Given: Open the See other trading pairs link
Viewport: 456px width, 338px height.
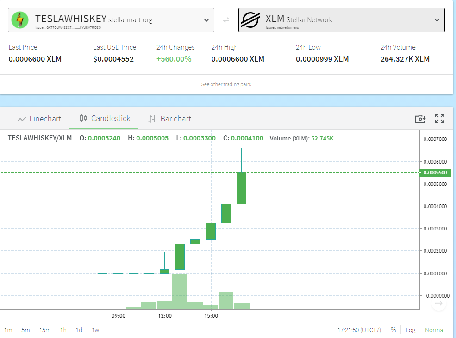Looking at the screenshot, I should 226,84.
